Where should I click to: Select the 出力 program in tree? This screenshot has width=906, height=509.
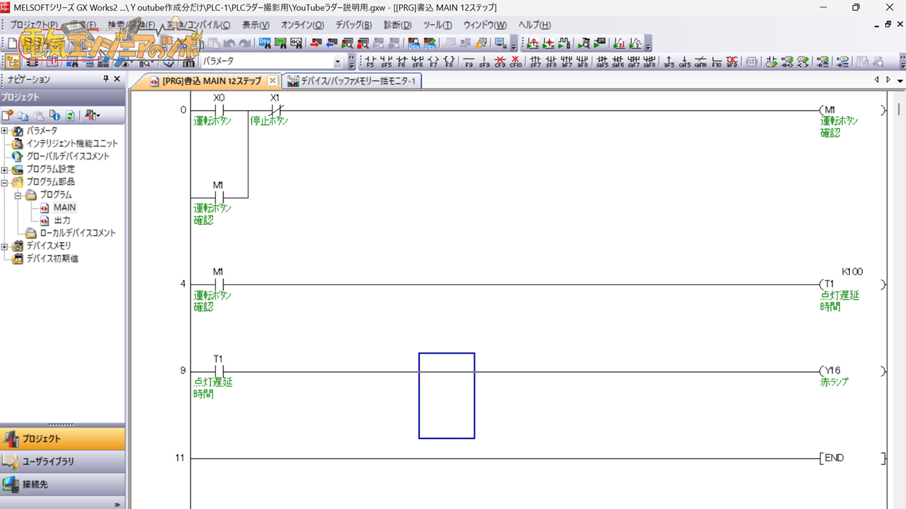coord(62,221)
